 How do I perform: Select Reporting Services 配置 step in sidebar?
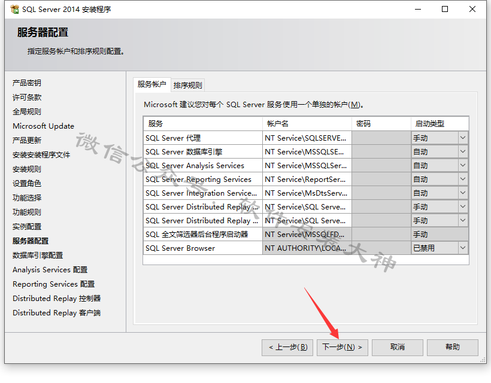pos(53,284)
